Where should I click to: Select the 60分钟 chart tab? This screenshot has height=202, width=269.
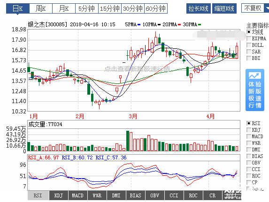[156, 8]
